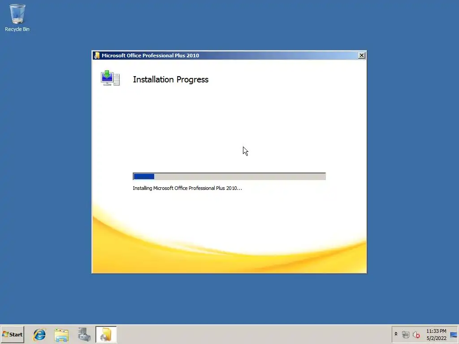Open the Recycle Bin desktop icon
The height and width of the screenshot is (344, 459).
coord(17,17)
